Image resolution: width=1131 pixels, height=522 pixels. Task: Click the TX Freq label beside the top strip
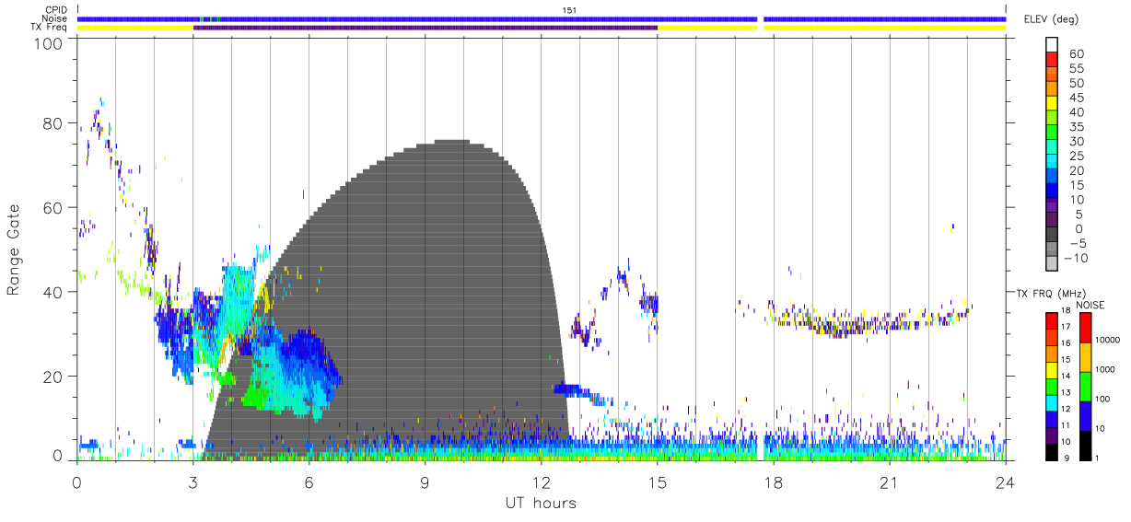point(50,28)
